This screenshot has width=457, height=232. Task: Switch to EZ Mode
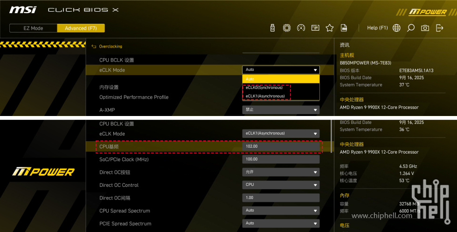pyautogui.click(x=33, y=28)
